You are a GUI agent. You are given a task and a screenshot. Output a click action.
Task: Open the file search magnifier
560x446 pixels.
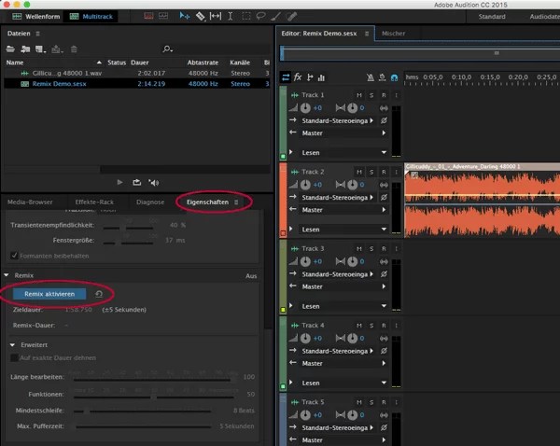point(167,49)
